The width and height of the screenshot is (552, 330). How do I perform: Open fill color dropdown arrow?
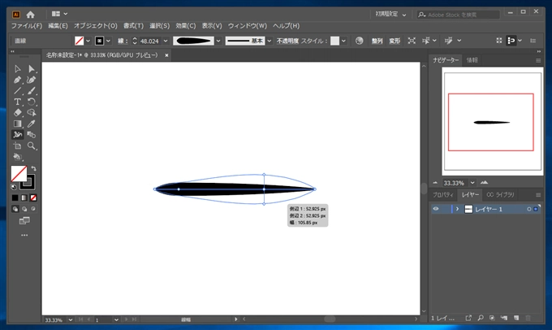[88, 41]
